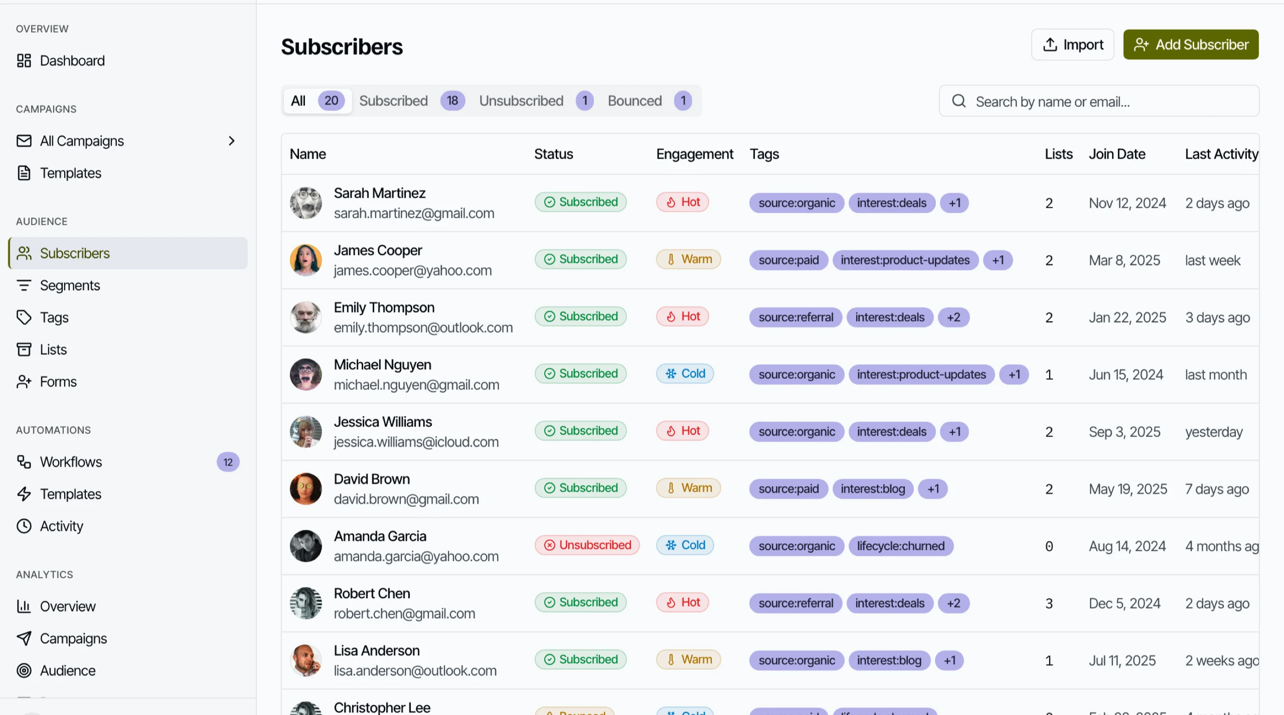The width and height of the screenshot is (1284, 715).
Task: Click David Brown's source:paid tag
Action: tap(789, 489)
